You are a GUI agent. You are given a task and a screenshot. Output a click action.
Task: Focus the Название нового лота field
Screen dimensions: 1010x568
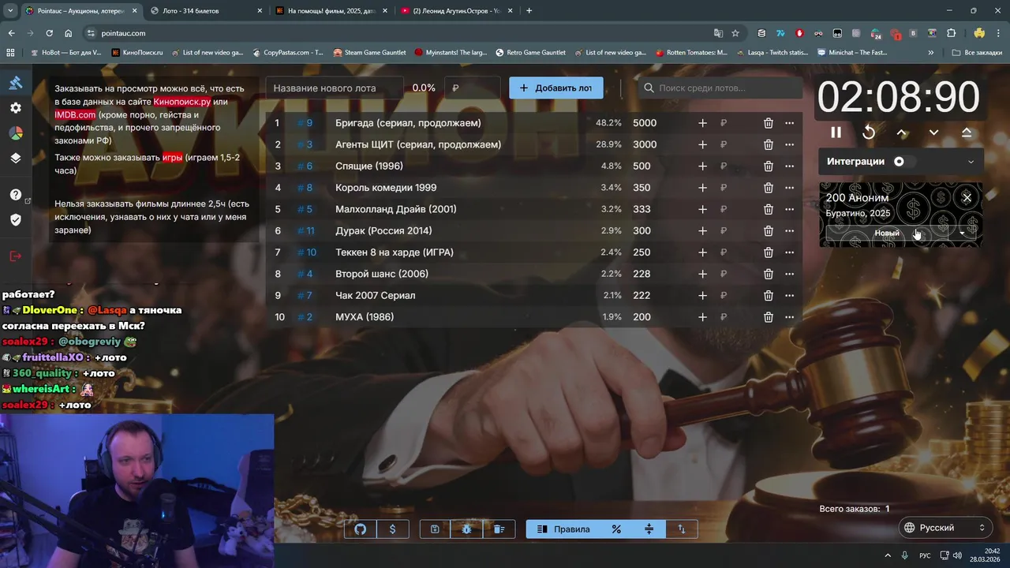pyautogui.click(x=335, y=88)
